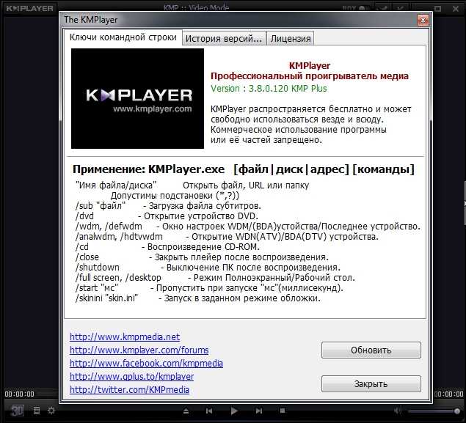Close the About dialog with the red X
Screen dimensions: 466x423
point(423,20)
